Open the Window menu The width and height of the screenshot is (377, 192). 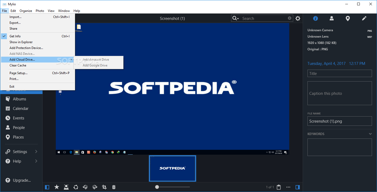64,11
